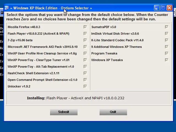
Task: Uncheck the Mozilla Firefox v40.0.3 checkbox
Action: pyautogui.click(x=85, y=27)
